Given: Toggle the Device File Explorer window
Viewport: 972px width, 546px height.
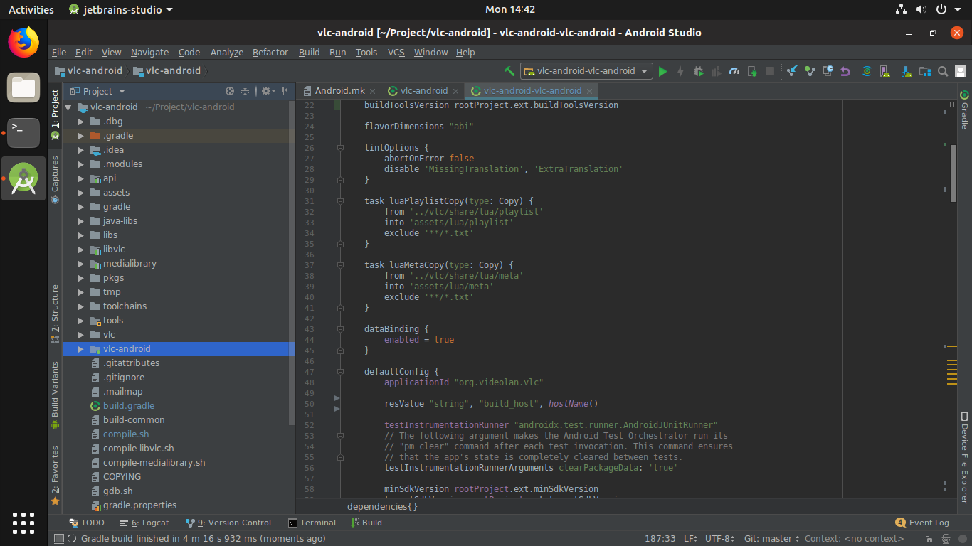Looking at the screenshot, I should [965, 457].
